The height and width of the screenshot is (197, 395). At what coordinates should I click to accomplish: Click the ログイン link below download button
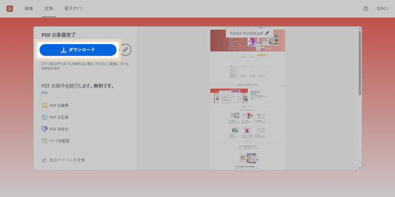click(45, 64)
